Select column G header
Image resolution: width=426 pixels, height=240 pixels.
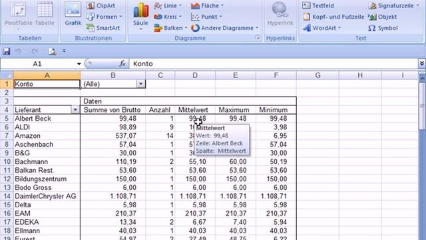pos(318,75)
